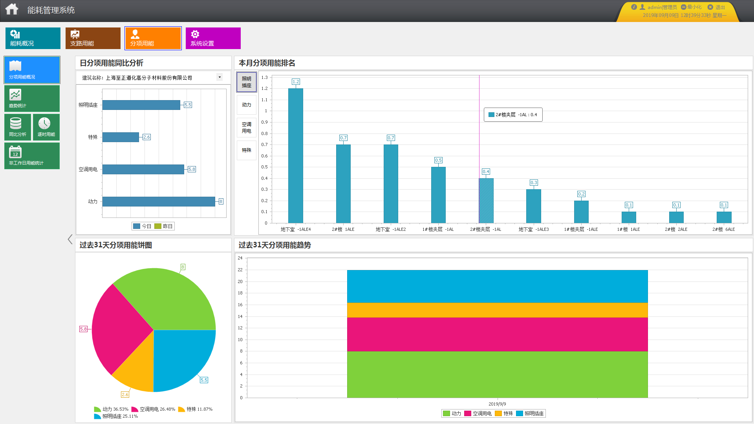
Task: Collapse the left sidebar with chevron
Action: pos(70,239)
